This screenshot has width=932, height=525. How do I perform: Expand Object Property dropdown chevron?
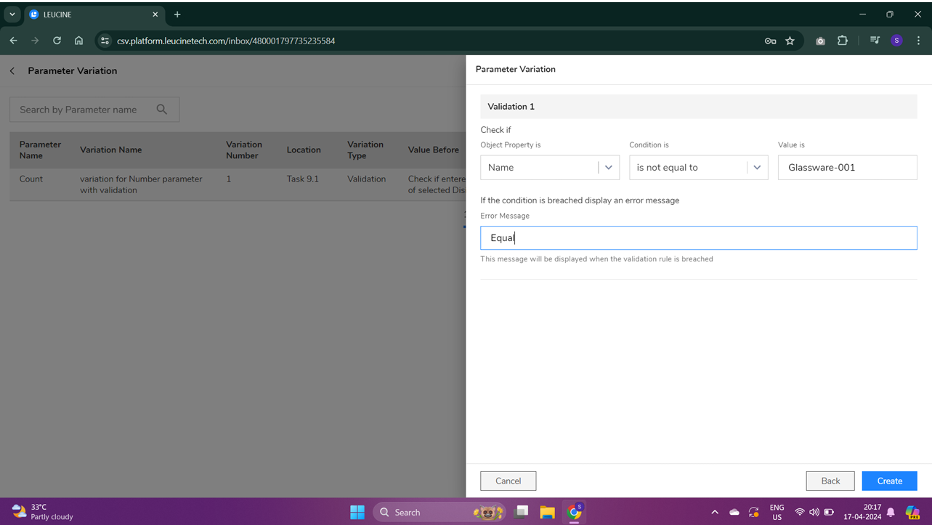[609, 167]
